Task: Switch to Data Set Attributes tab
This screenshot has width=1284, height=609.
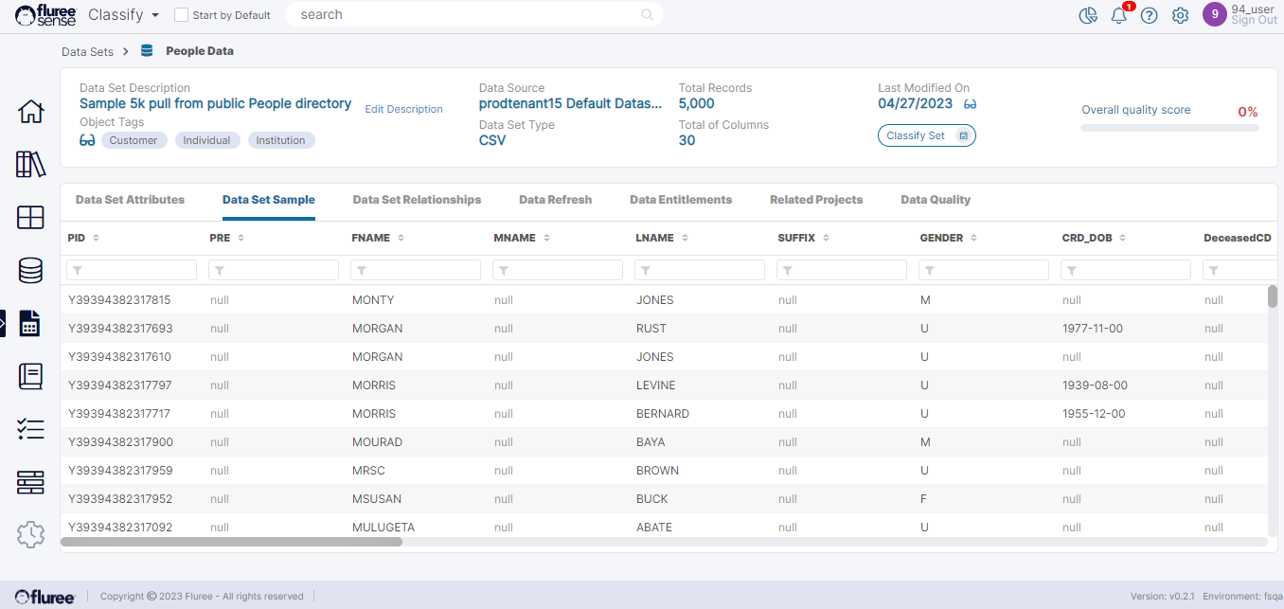Action: [130, 200]
